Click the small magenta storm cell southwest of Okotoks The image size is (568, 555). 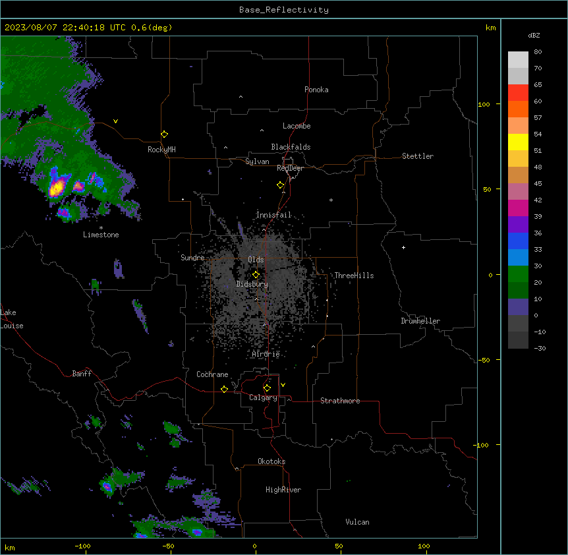coord(107,486)
